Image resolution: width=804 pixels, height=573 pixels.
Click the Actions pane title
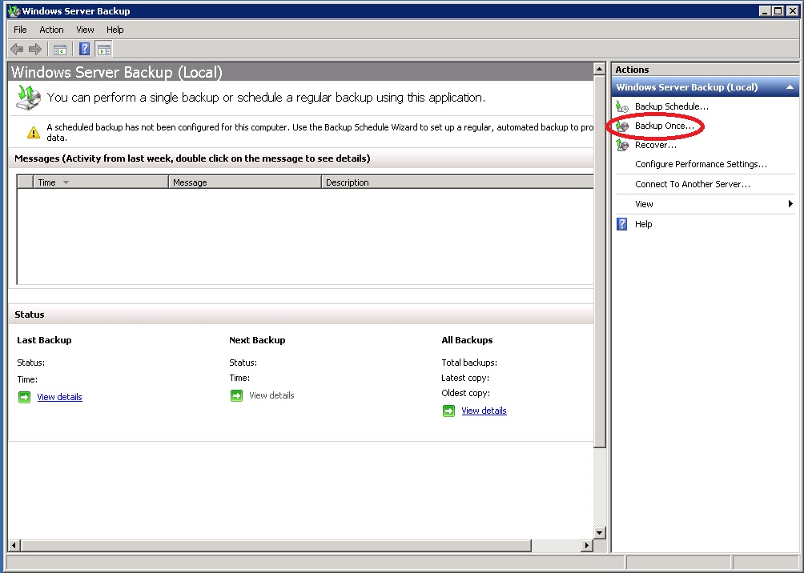tap(632, 70)
